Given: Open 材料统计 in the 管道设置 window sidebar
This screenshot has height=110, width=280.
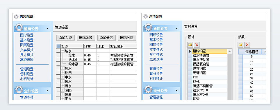Looking at the screenshot, I should tap(27, 79).
